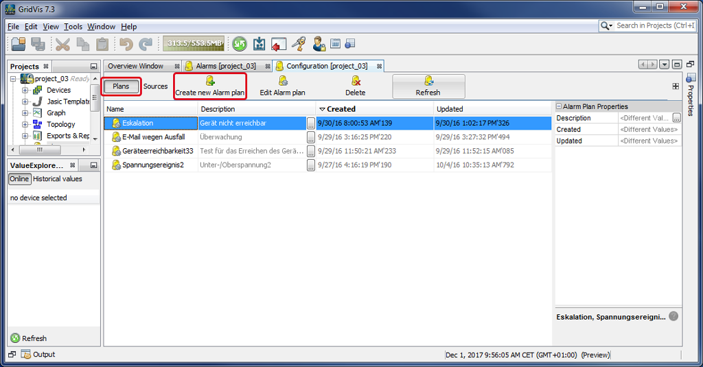Toggle the Online mode in ValueExplorer
Screen dimensions: 703x367
(19, 179)
